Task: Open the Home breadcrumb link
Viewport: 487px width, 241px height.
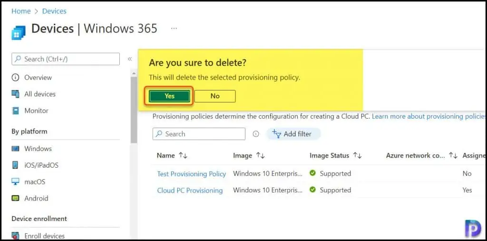Action: (x=21, y=11)
